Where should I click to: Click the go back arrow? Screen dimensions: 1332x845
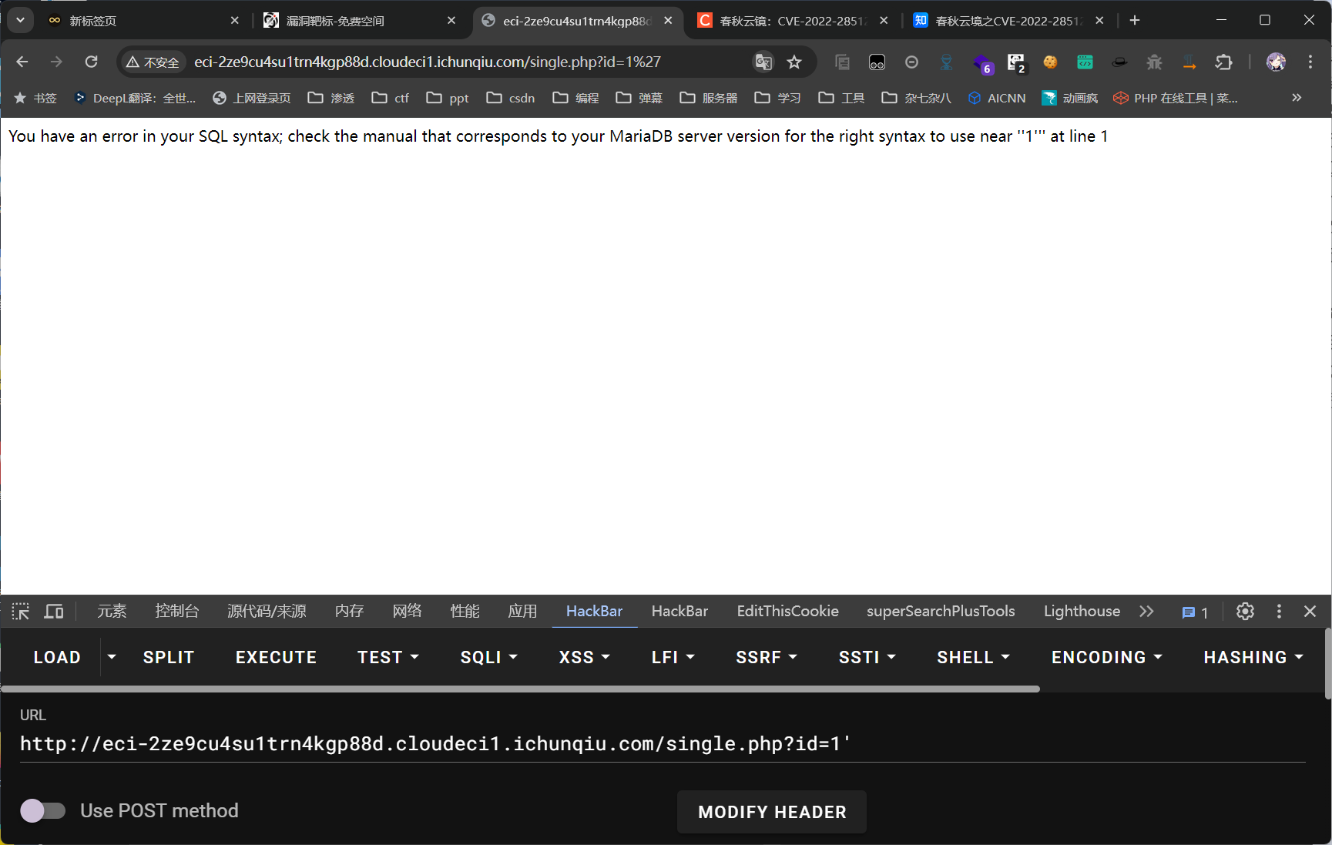point(22,62)
